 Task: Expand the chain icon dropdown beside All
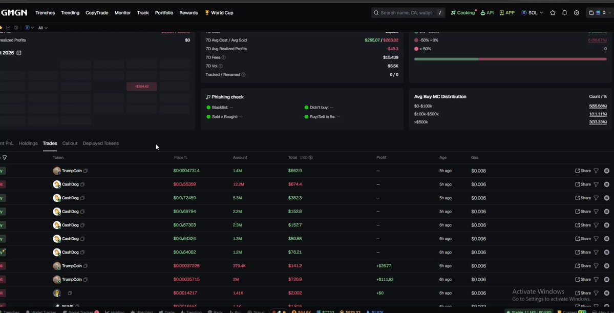point(29,28)
